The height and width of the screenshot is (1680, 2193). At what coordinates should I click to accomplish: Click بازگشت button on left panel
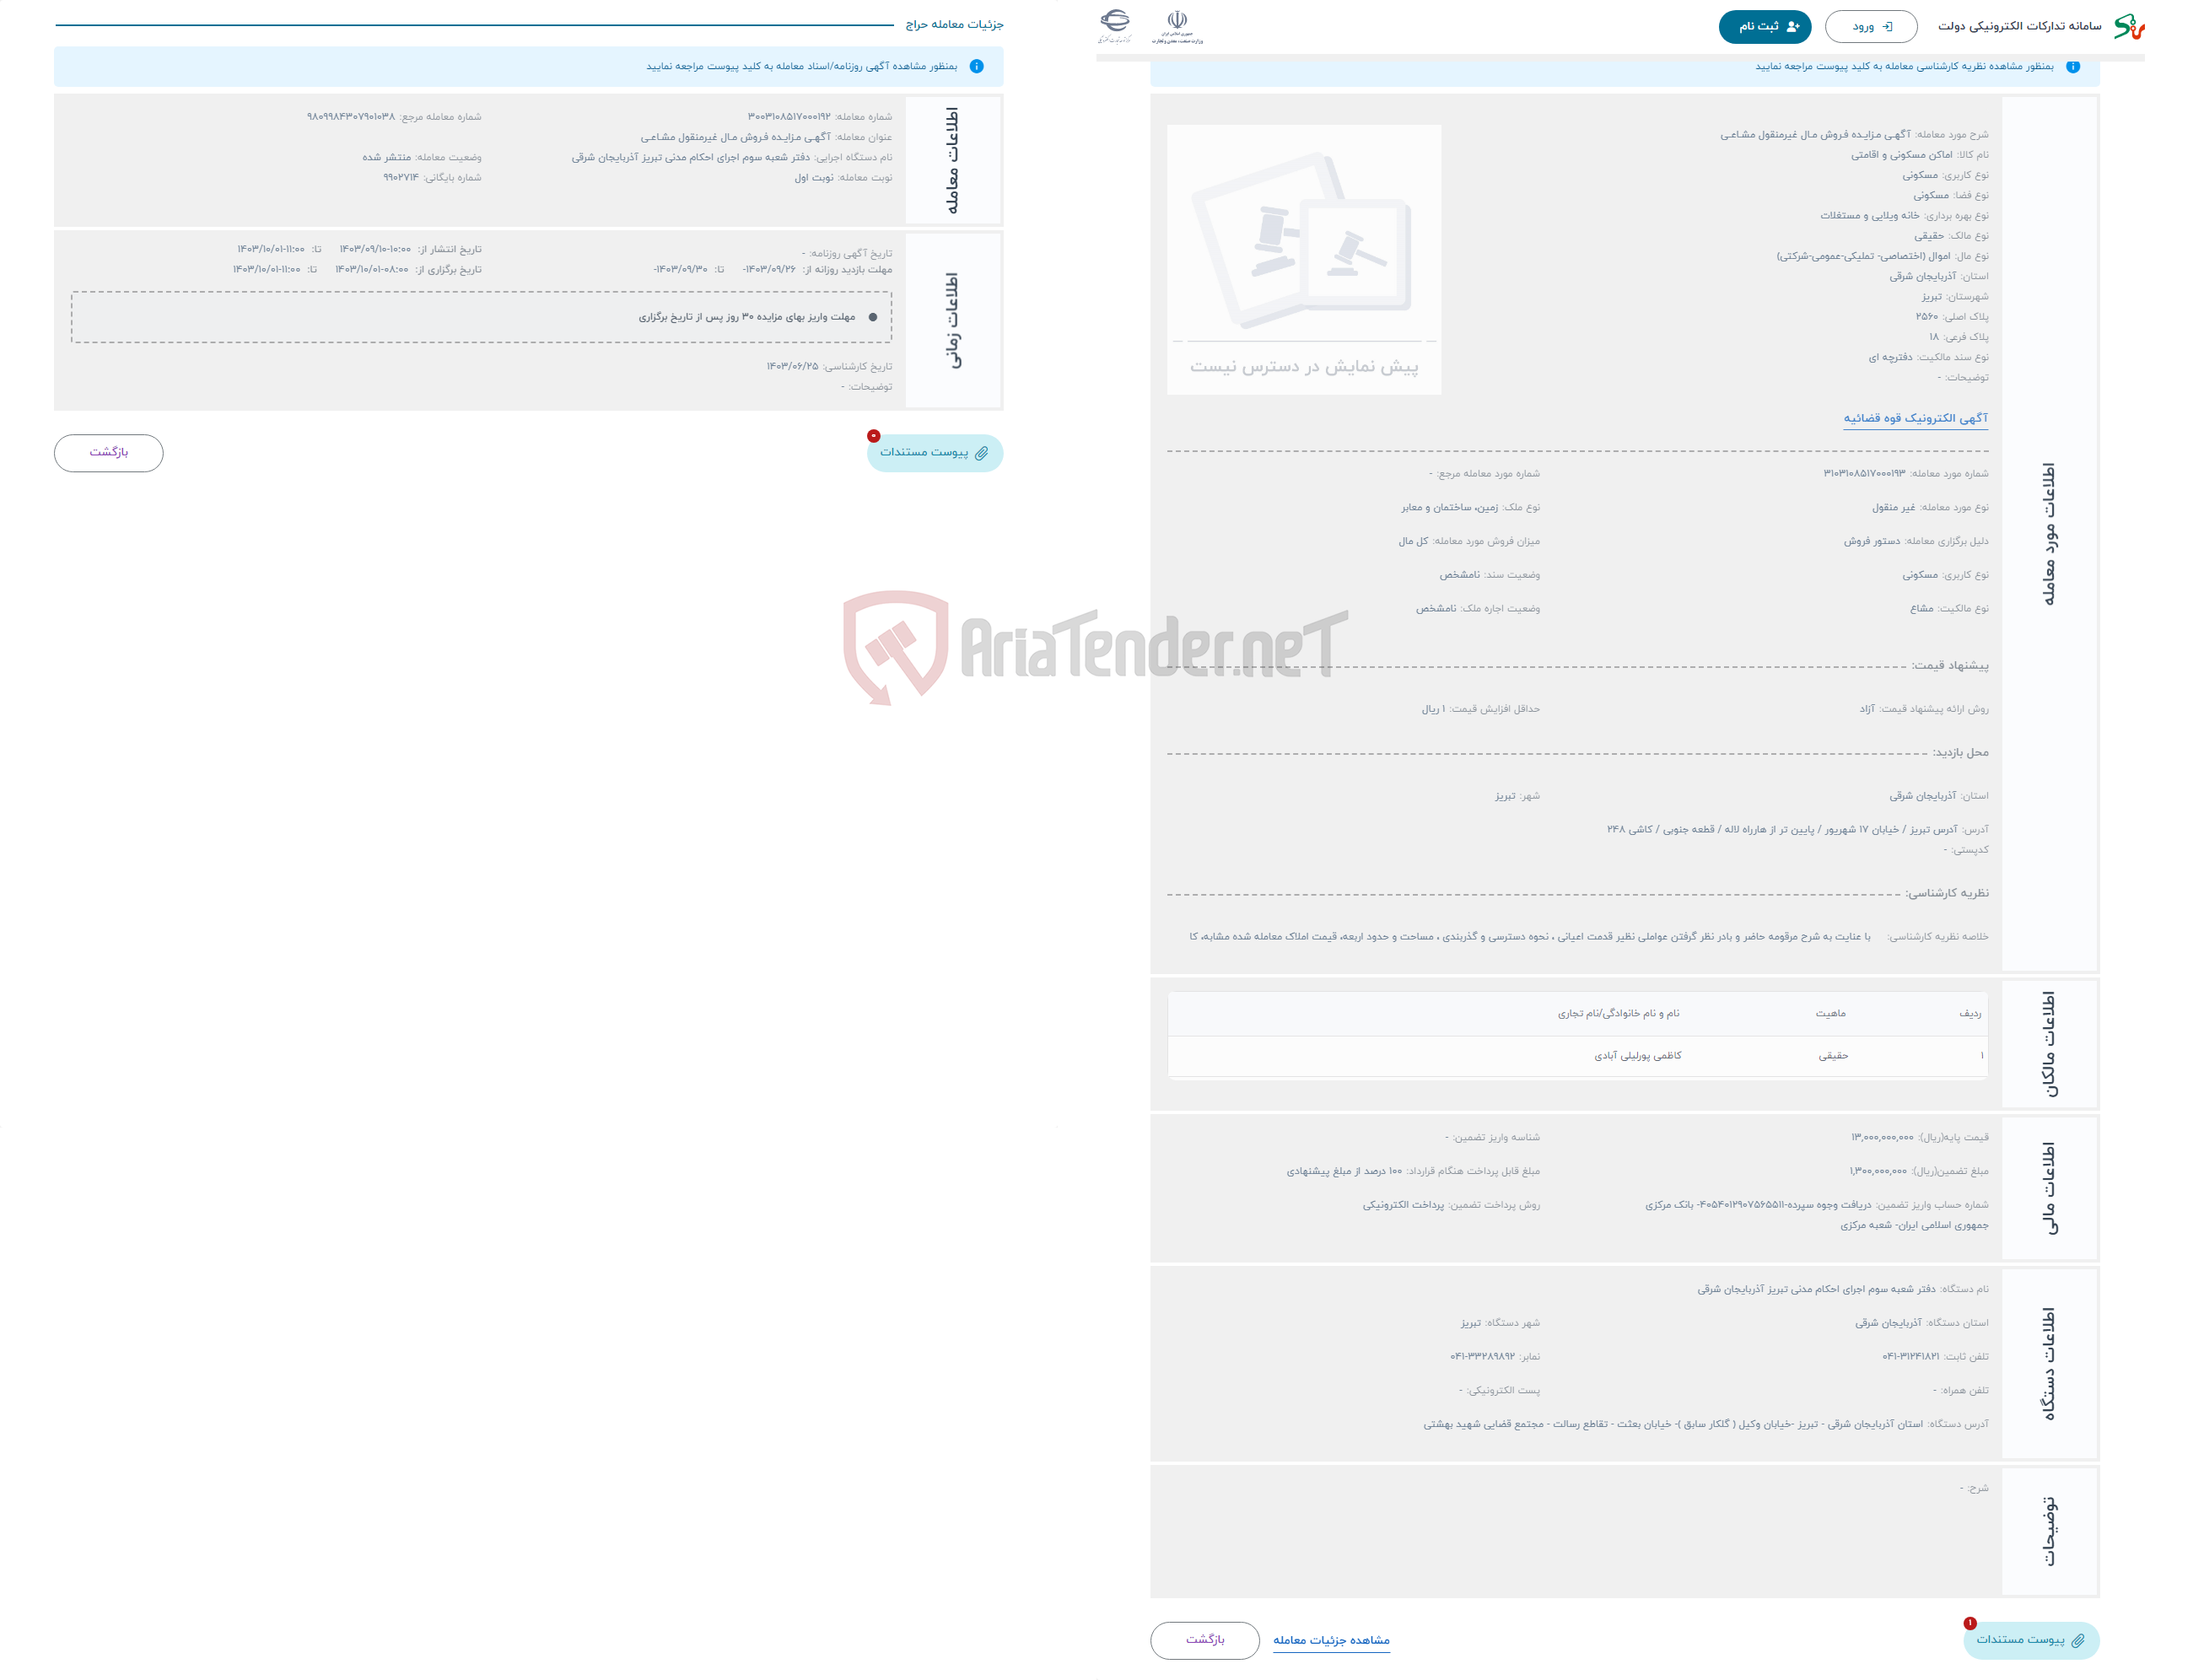point(110,454)
